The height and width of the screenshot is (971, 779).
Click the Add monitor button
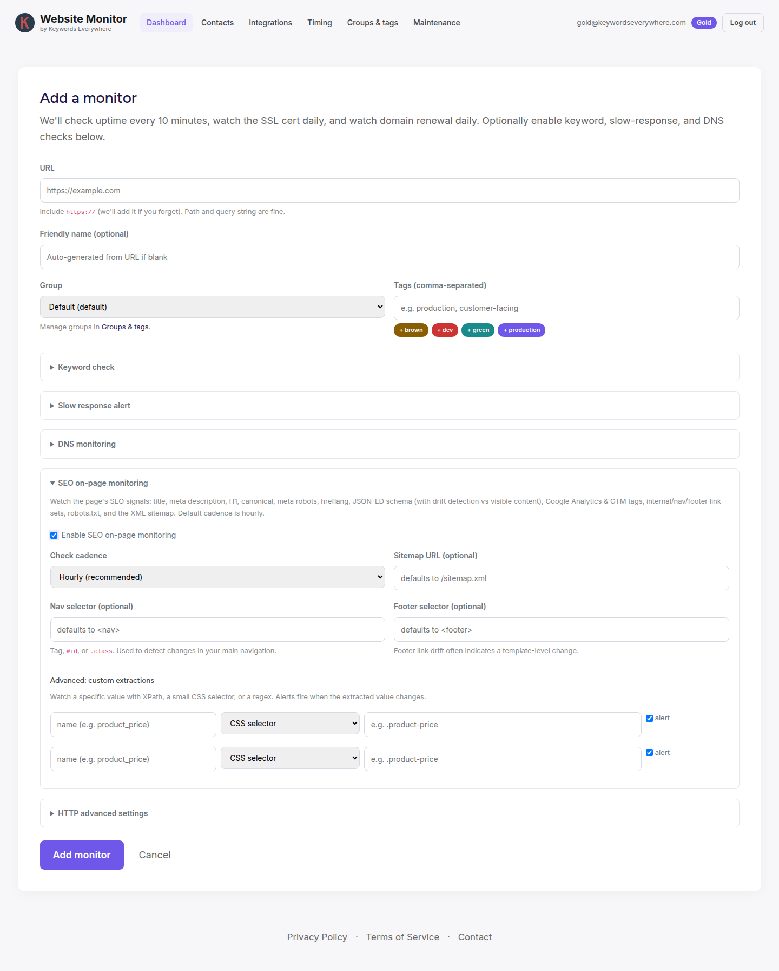click(x=82, y=855)
